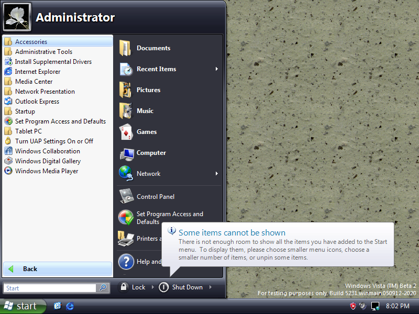Click the start button on taskbar
The image size is (419, 314).
click(23, 306)
